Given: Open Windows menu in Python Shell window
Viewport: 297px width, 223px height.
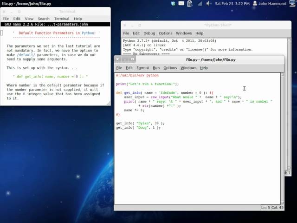Looking at the screenshot, I should pyautogui.click(x=184, y=33).
